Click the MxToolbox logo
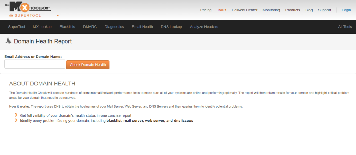The height and width of the screenshot is (155, 356). click(x=30, y=7)
